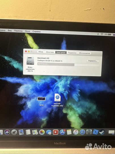Open red play-button video app in Dock
Viewport: 115px width, 154px height.
[56, 132]
